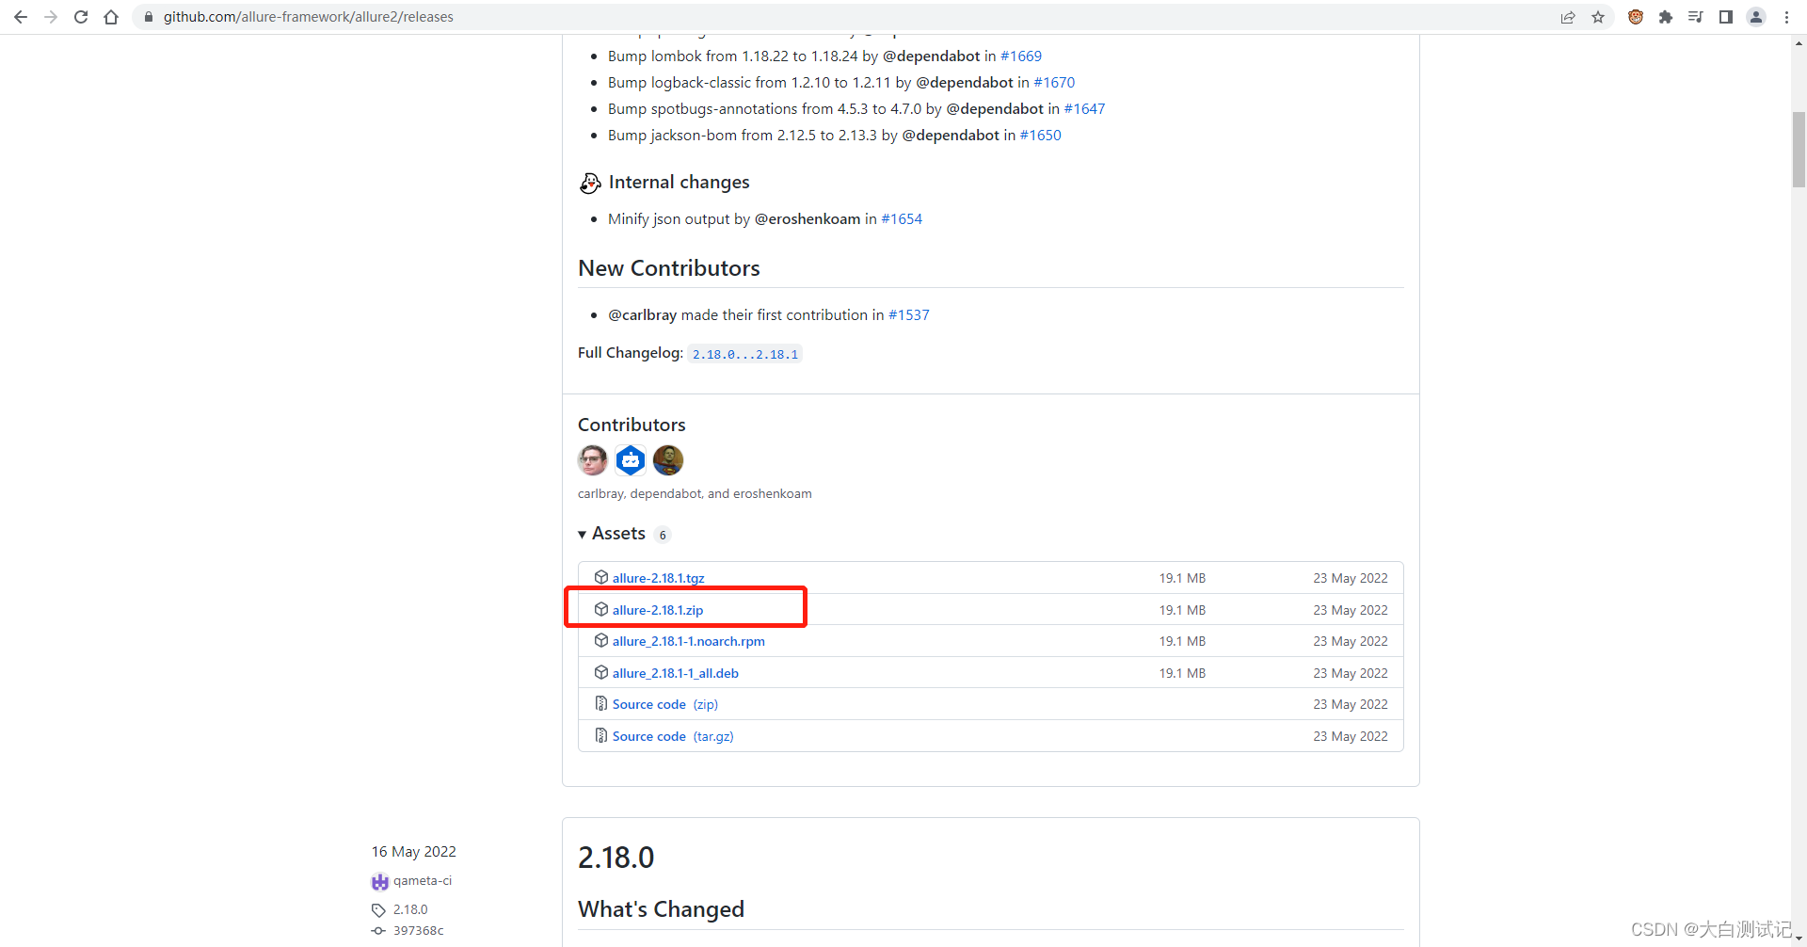The image size is (1807, 947).
Task: Open the Chrome three-dot menu
Action: pyautogui.click(x=1786, y=17)
